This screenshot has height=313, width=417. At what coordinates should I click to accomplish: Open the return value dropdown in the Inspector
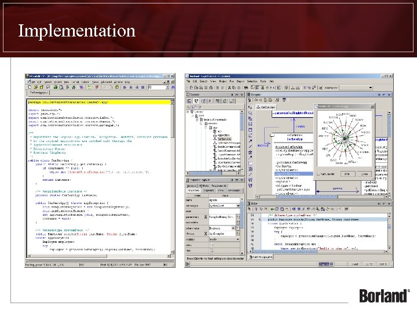coord(233,228)
